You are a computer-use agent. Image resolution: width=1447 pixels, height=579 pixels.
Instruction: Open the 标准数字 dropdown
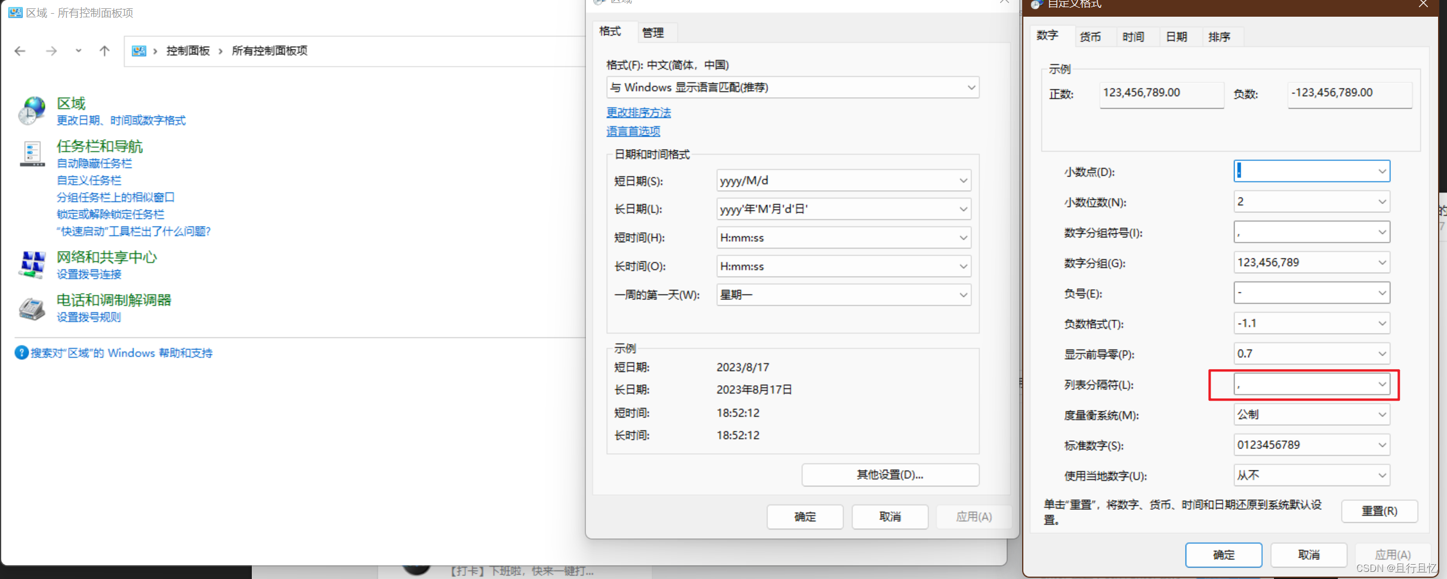coord(1312,445)
